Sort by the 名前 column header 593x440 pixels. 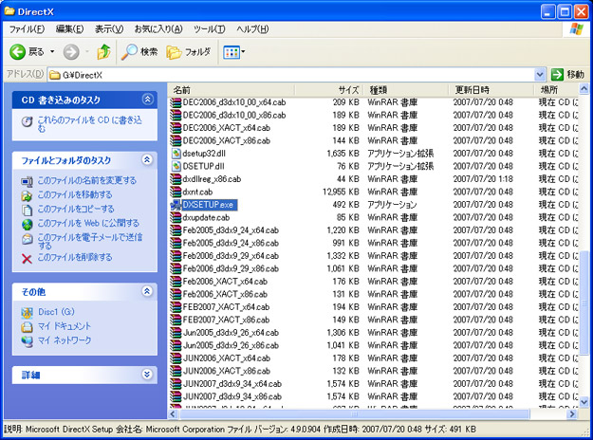pos(232,90)
